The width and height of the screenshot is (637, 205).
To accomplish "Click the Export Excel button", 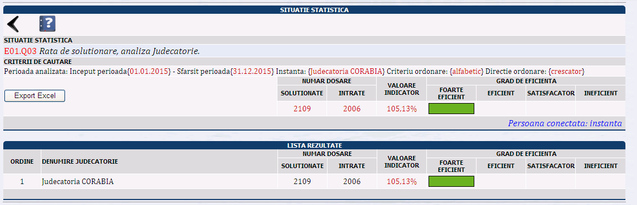I will [x=35, y=96].
